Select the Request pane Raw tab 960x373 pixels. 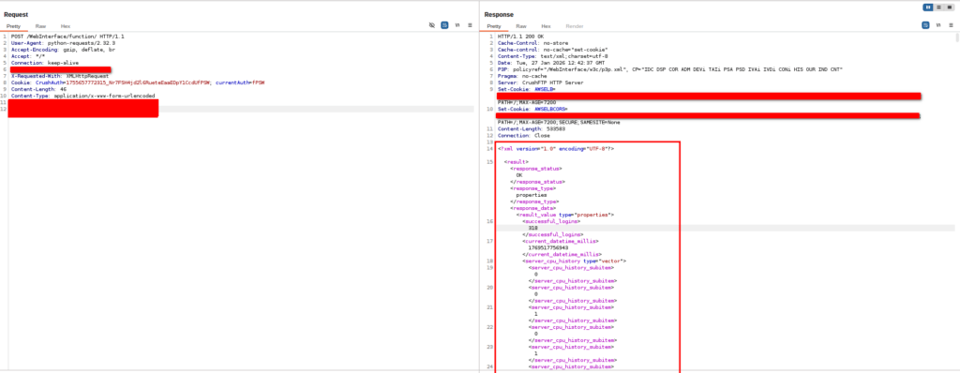(40, 26)
